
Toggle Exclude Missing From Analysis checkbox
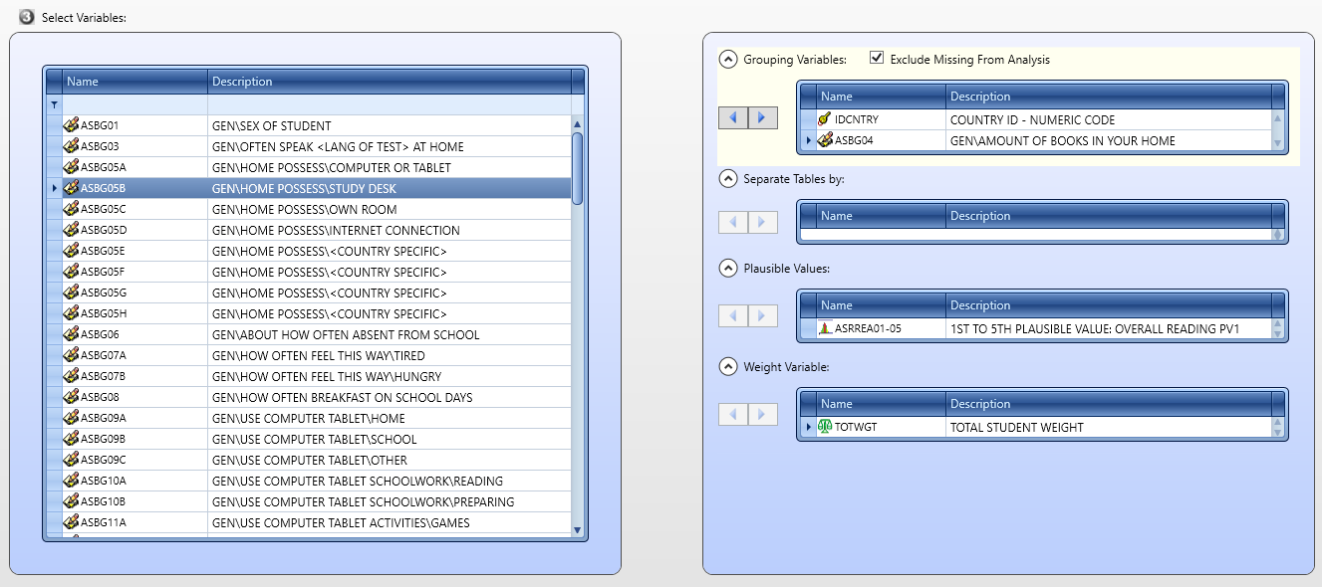tap(877, 59)
